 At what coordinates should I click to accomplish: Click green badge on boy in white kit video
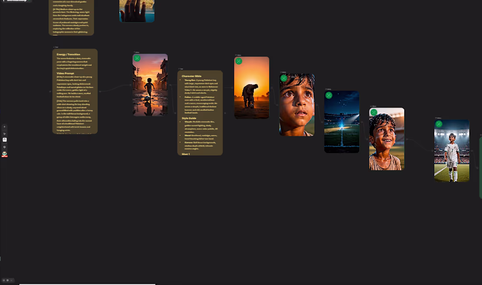[439, 124]
